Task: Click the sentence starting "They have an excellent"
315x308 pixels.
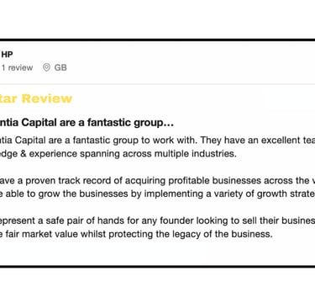Action: 258,140
